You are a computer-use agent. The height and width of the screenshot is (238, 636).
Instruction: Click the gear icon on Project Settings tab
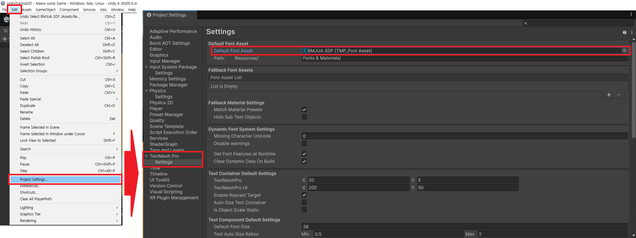(x=149, y=15)
